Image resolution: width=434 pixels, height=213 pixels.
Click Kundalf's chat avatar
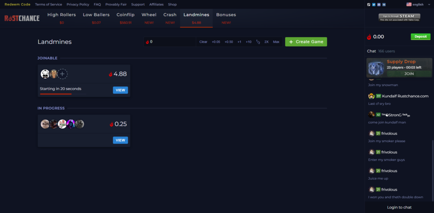(x=371, y=96)
